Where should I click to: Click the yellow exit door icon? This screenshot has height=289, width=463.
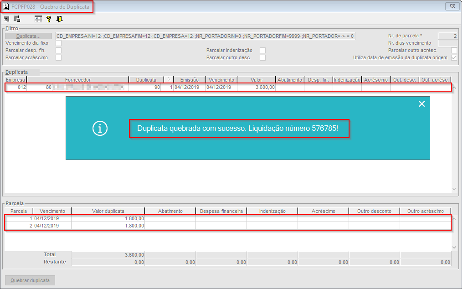[59, 19]
